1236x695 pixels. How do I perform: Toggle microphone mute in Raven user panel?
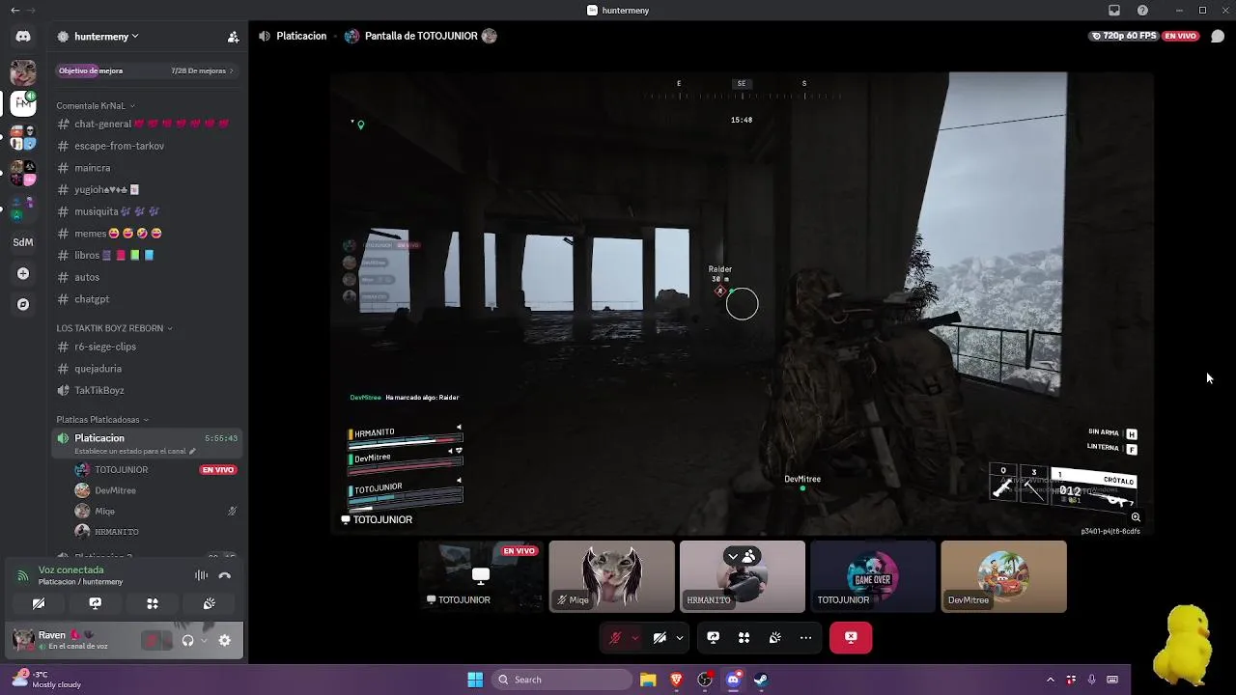tap(152, 640)
